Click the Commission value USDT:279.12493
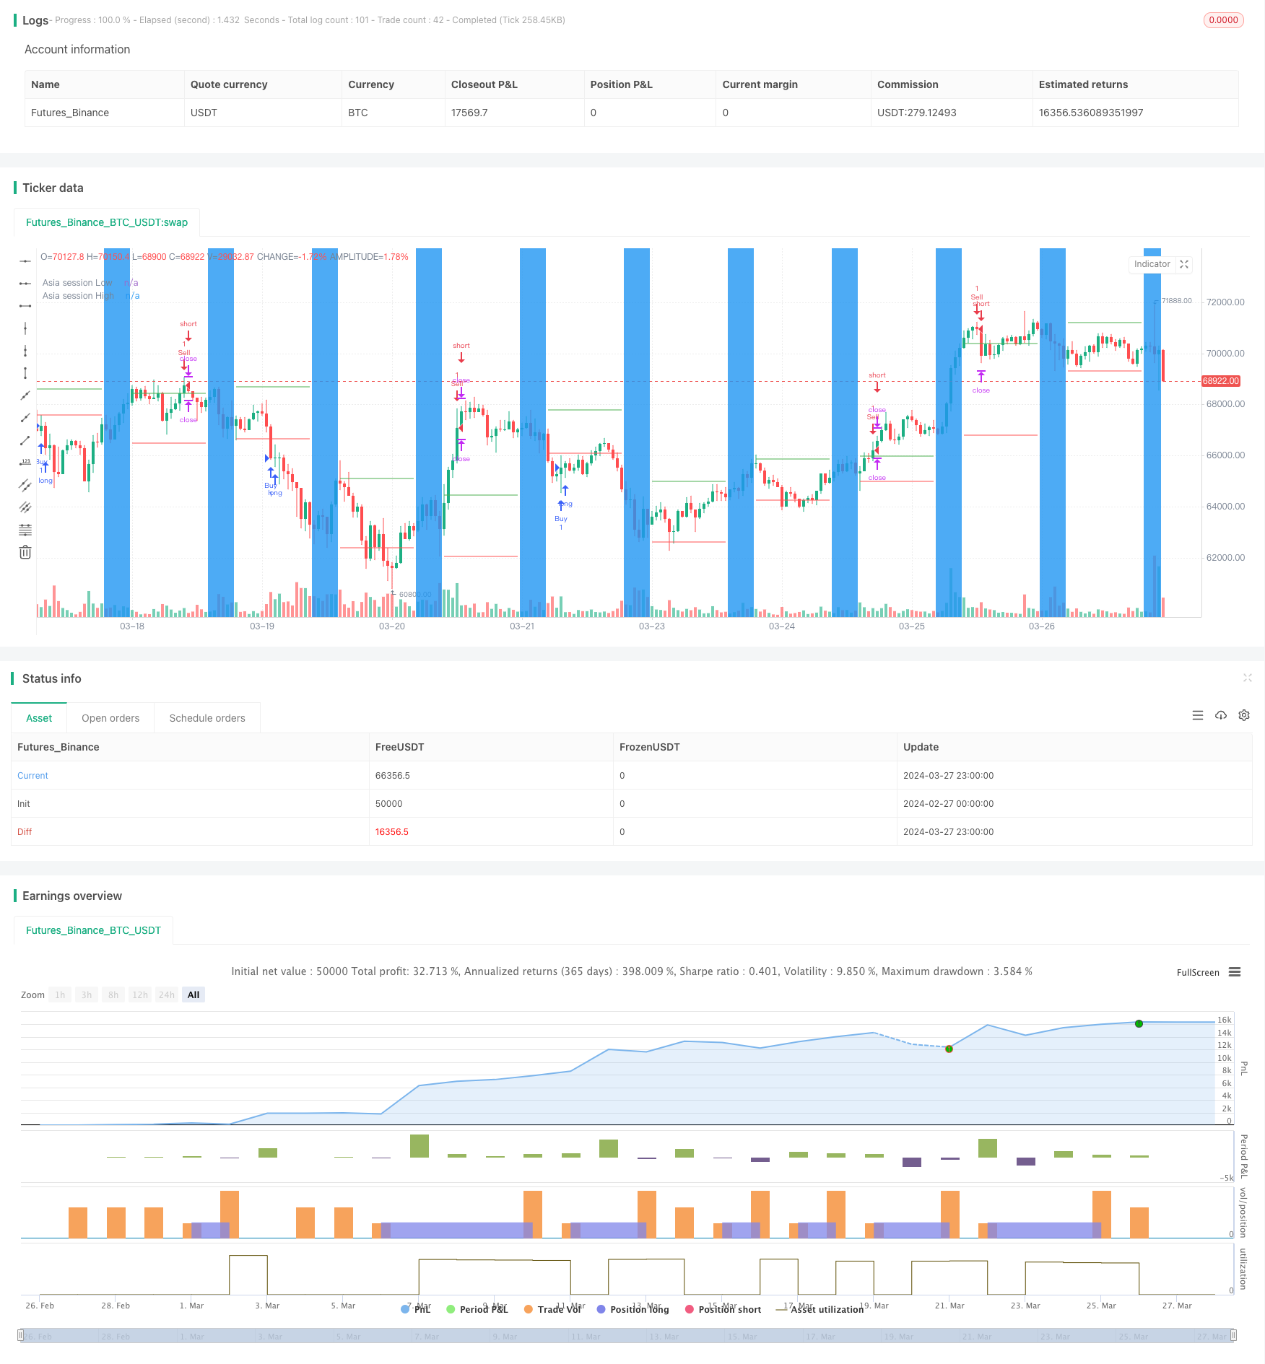 point(917,113)
